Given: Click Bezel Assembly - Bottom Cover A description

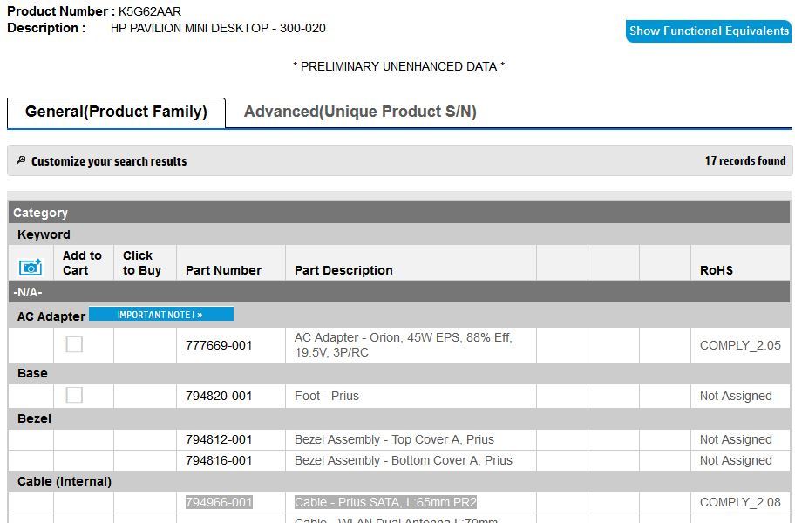Looking at the screenshot, I should [403, 460].
